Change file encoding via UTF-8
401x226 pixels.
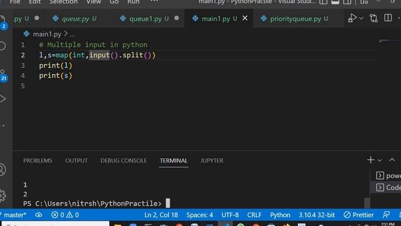(230, 215)
